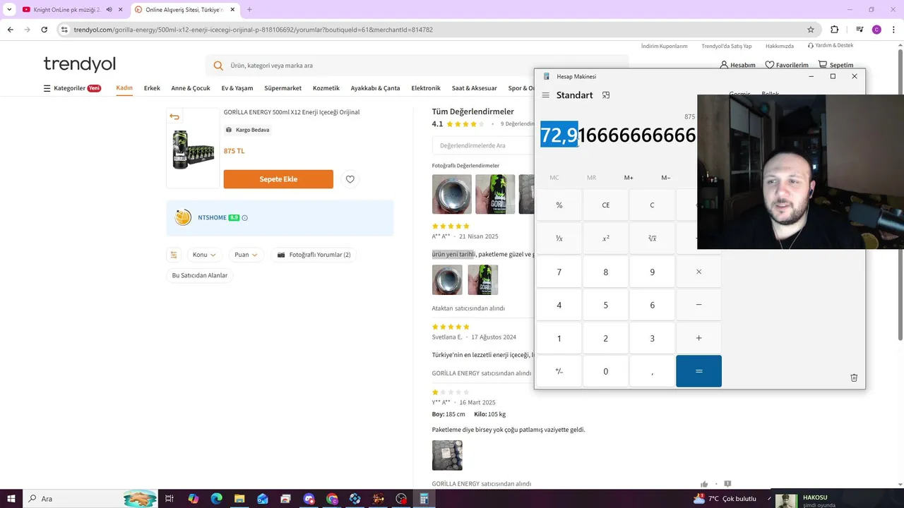Click the Chrome address bar URL
Viewport: 904px width, 508px height.
(254, 30)
